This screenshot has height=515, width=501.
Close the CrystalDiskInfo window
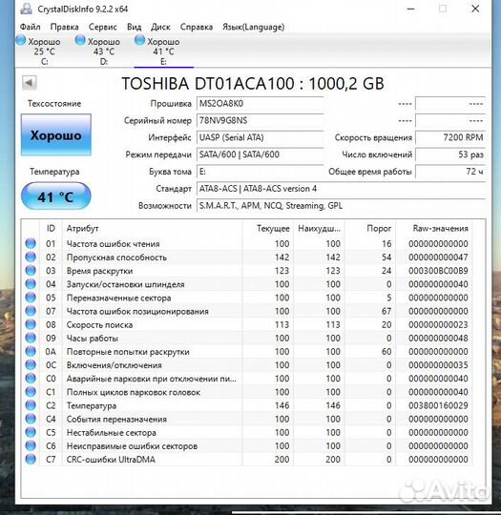(475, 9)
